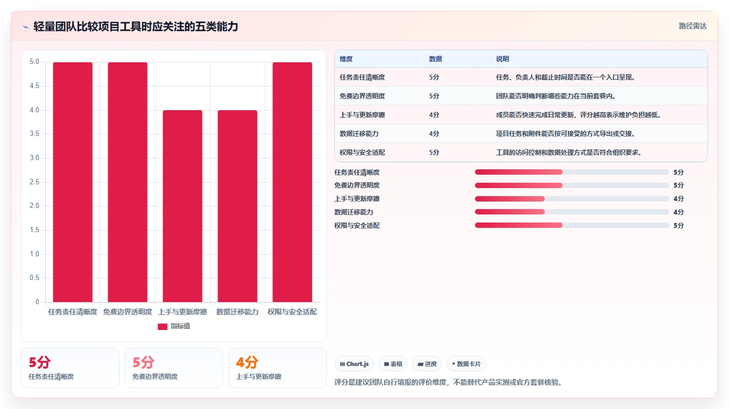Select the 5分 免费边界透明度 data card
This screenshot has width=729, height=409.
coord(174,368)
